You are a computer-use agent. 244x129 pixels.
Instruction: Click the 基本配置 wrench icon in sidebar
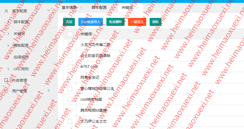coord(6,11)
